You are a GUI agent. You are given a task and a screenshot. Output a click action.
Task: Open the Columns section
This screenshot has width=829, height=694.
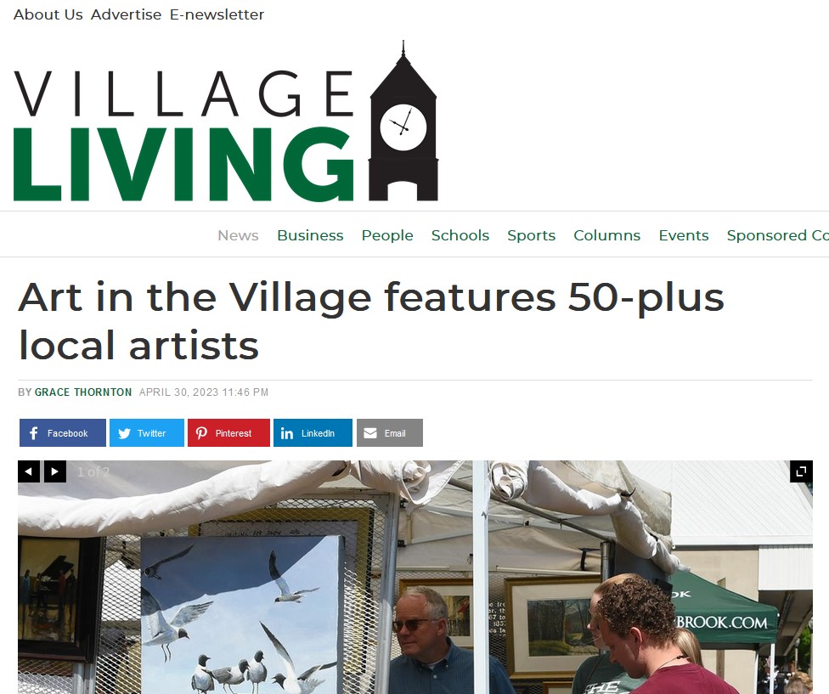(607, 235)
